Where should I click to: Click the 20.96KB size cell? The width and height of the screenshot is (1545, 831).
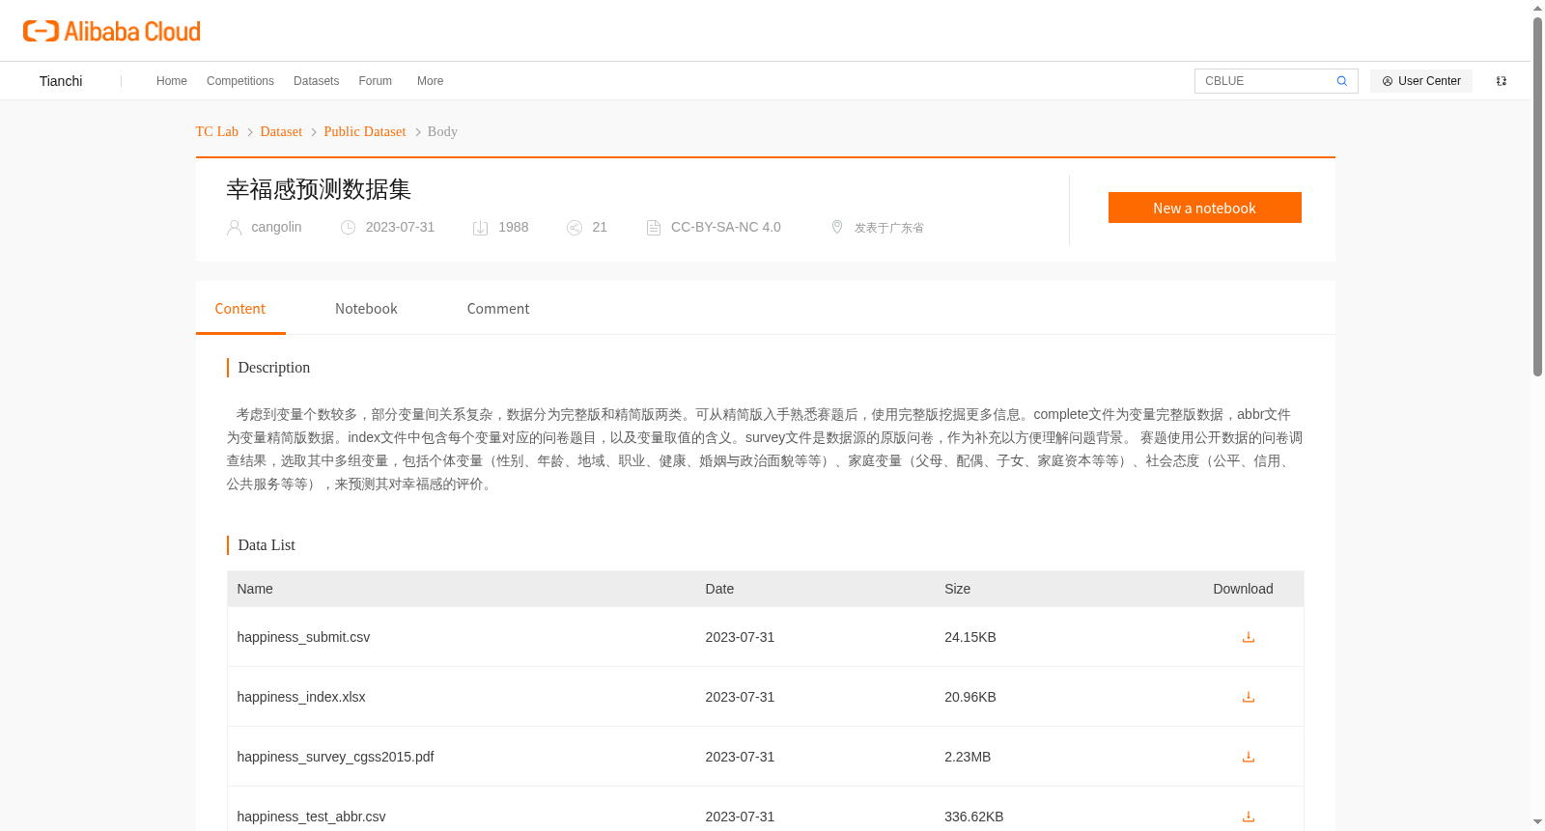[x=970, y=697]
